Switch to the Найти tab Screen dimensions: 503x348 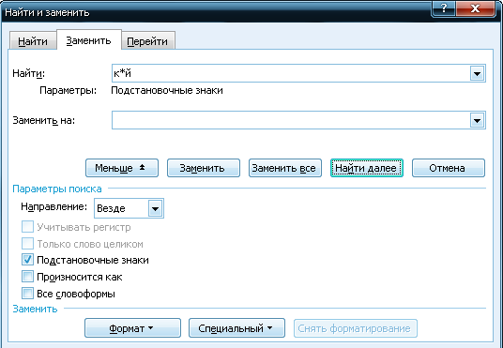(x=33, y=41)
